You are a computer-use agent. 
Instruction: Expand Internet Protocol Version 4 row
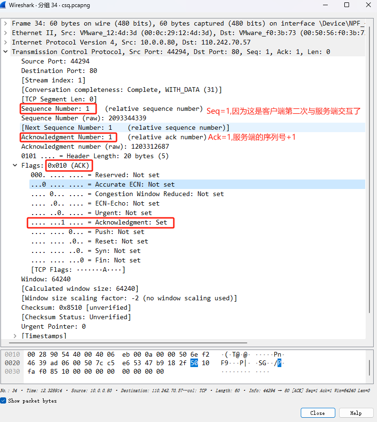[x=5, y=42]
